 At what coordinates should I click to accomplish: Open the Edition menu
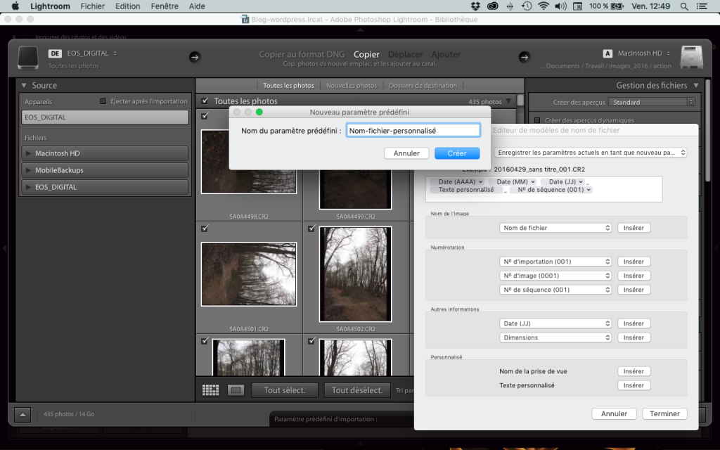[128, 6]
